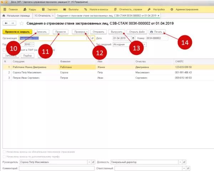
Task: Open the Настройка section
Action: [x=156, y=9]
